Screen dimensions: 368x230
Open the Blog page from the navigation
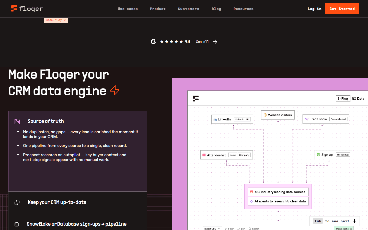216,8
